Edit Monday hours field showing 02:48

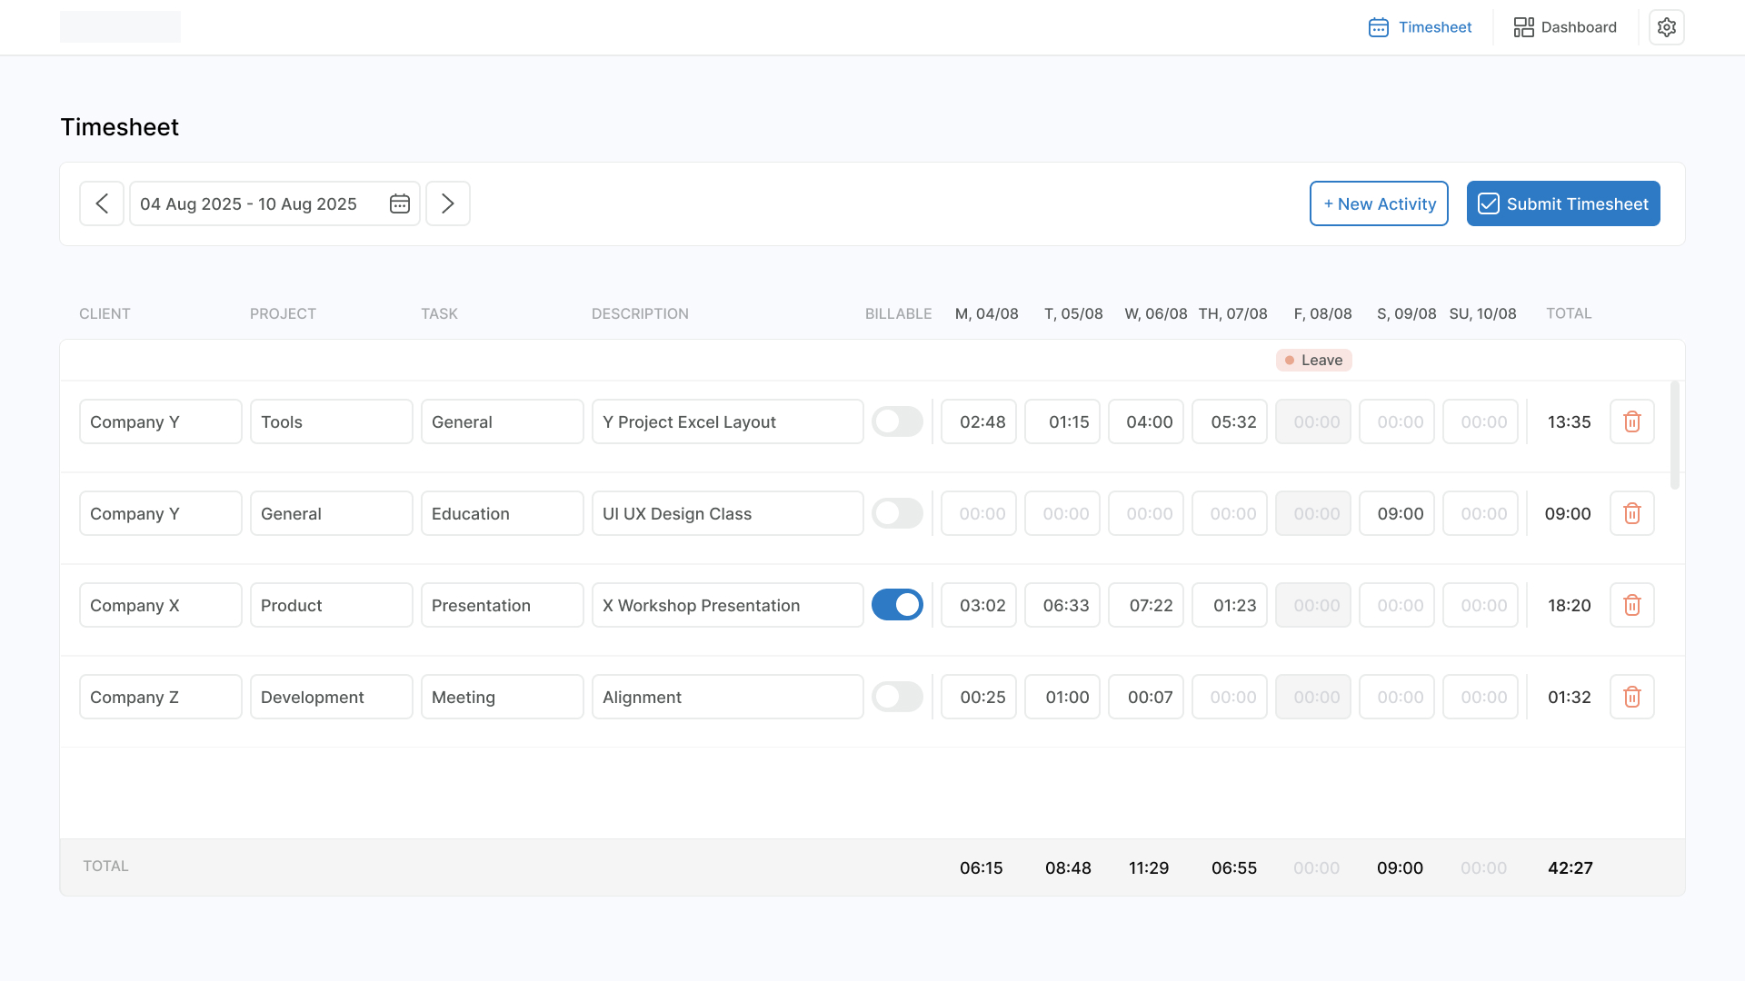click(x=979, y=421)
